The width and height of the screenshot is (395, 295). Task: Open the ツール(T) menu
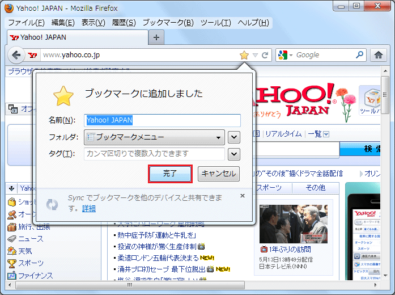tap(215, 23)
